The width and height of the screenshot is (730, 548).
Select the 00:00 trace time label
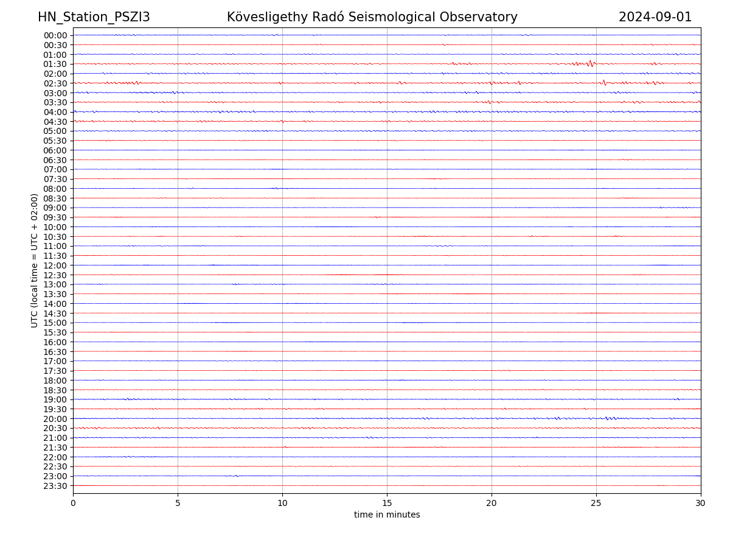55,35
